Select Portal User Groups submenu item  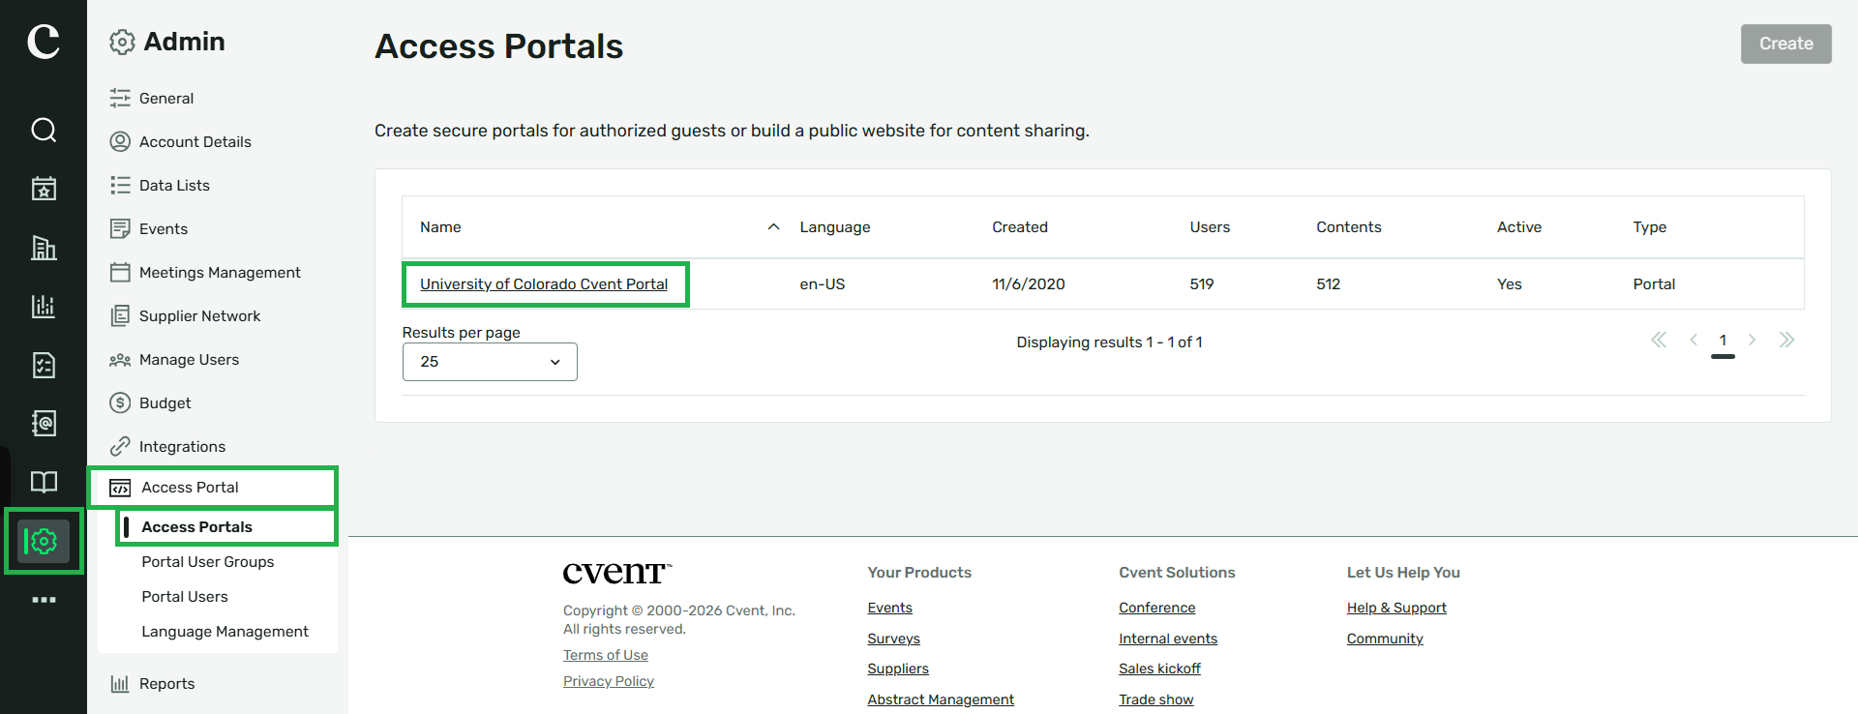pyautogui.click(x=208, y=561)
